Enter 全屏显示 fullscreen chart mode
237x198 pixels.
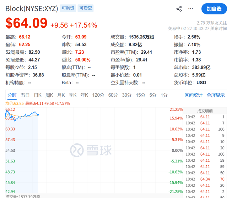(x=216, y=95)
